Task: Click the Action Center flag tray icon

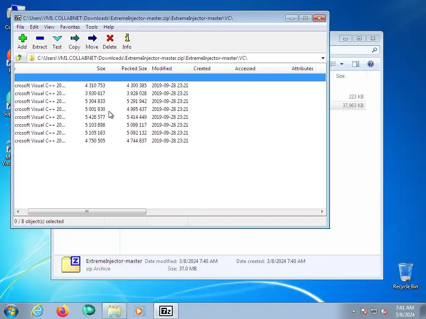Action: [x=364, y=311]
